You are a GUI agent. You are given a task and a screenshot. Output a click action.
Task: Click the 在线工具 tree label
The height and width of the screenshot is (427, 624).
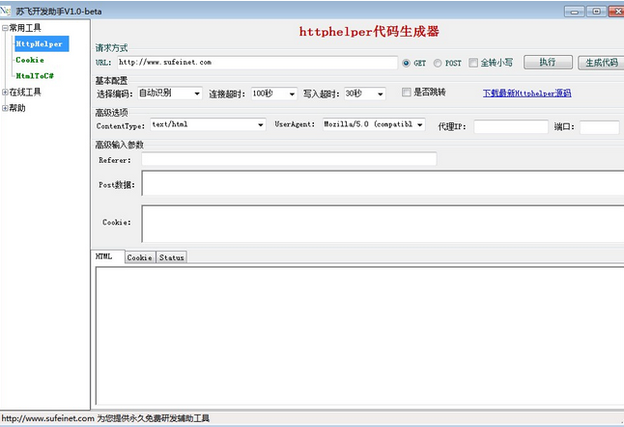coord(25,93)
